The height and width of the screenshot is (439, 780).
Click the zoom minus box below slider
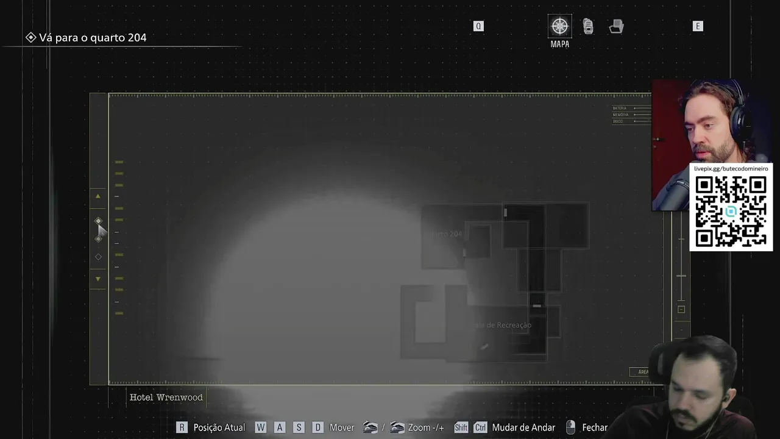point(681,309)
